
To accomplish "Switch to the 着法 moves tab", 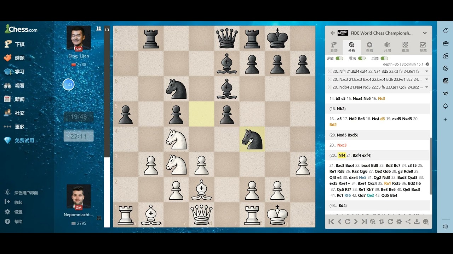I will point(334,47).
